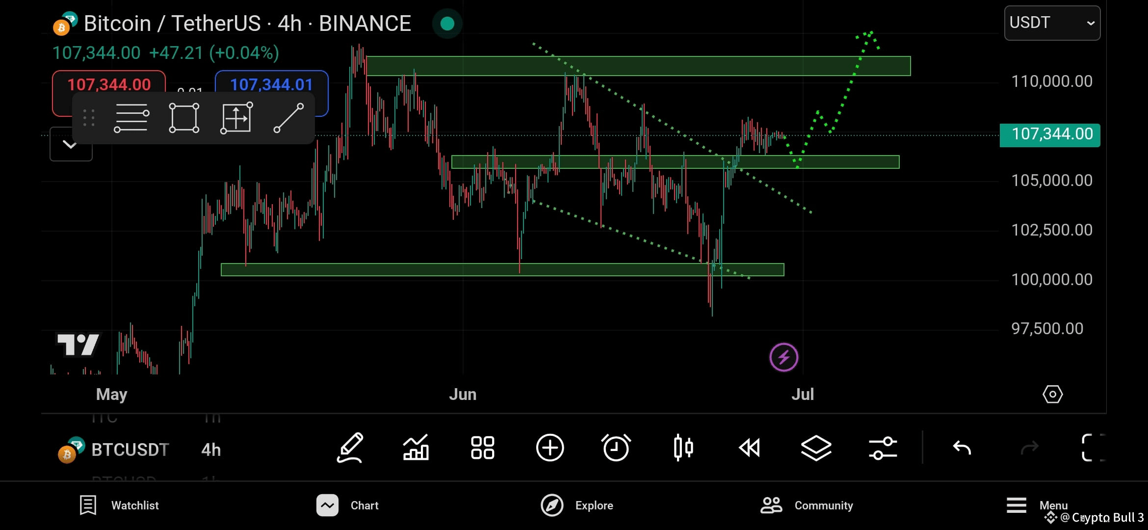Switch to the Community tab
The image size is (1148, 530).
(806, 505)
